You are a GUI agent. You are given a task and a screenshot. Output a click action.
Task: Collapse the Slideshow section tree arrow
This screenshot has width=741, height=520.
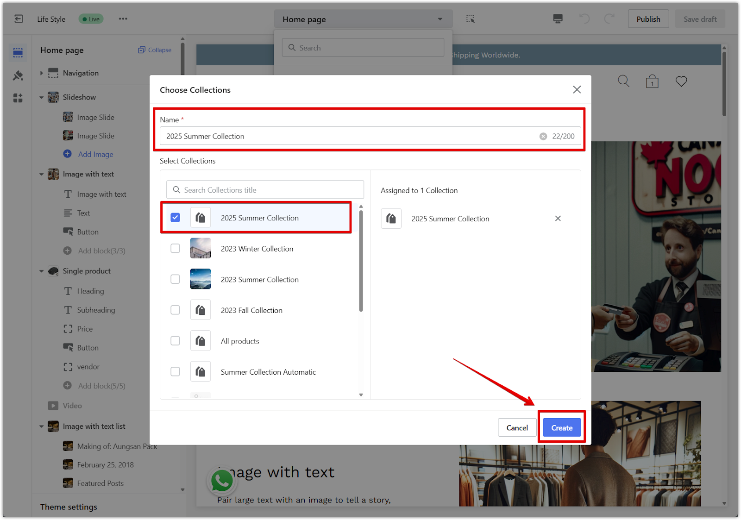[x=41, y=97]
